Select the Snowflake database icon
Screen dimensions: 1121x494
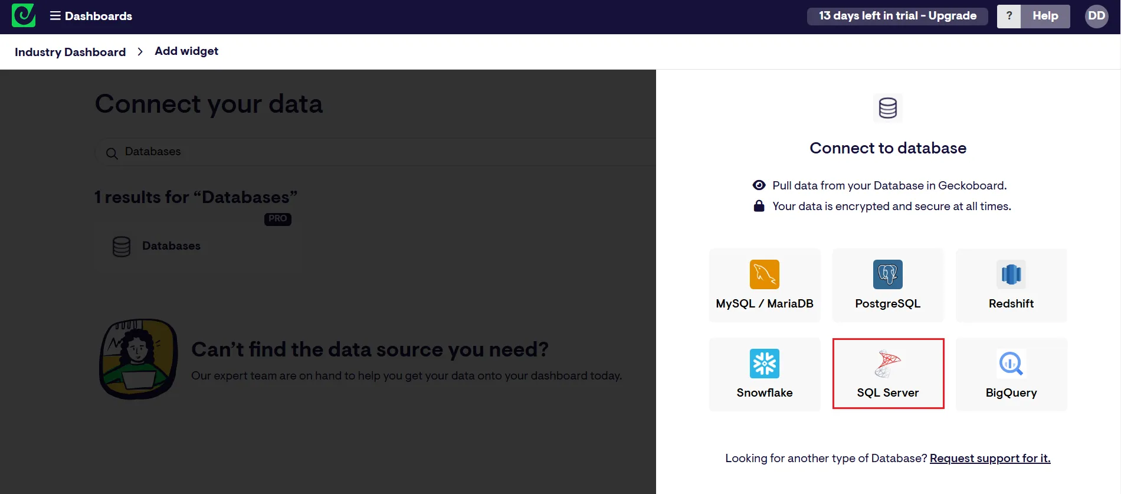coord(764,364)
